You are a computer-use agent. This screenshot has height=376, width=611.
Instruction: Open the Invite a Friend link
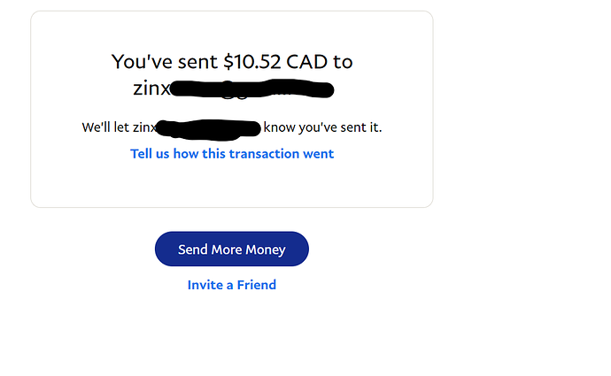[231, 285]
